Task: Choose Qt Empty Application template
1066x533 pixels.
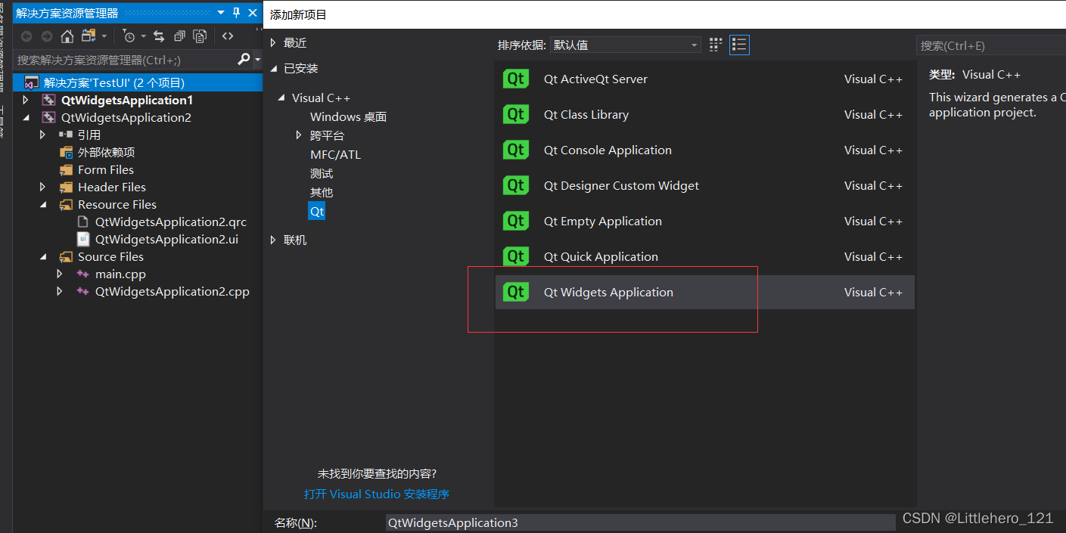Action: (x=704, y=221)
